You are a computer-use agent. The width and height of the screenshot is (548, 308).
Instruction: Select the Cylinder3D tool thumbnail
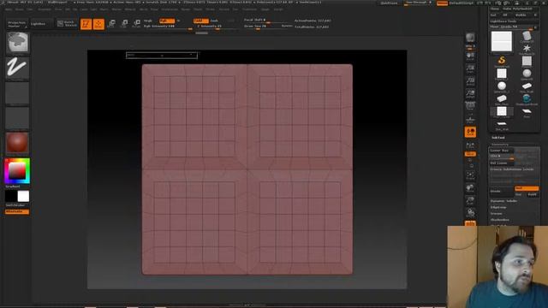(x=527, y=37)
